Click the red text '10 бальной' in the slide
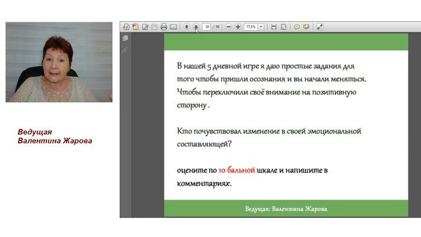The image size is (421, 237). pyautogui.click(x=237, y=170)
